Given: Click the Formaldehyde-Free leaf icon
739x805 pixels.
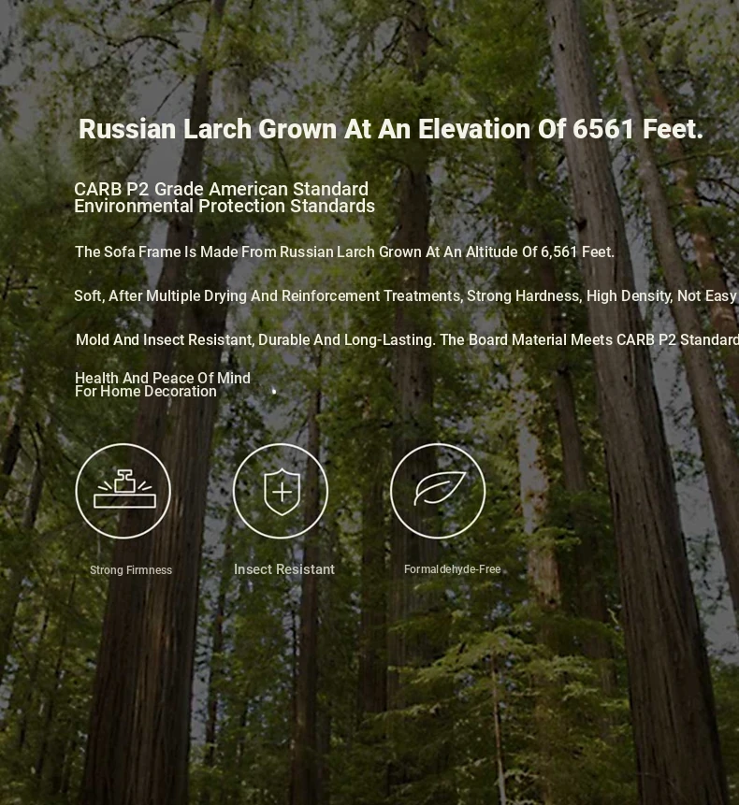Looking at the screenshot, I should [438, 491].
